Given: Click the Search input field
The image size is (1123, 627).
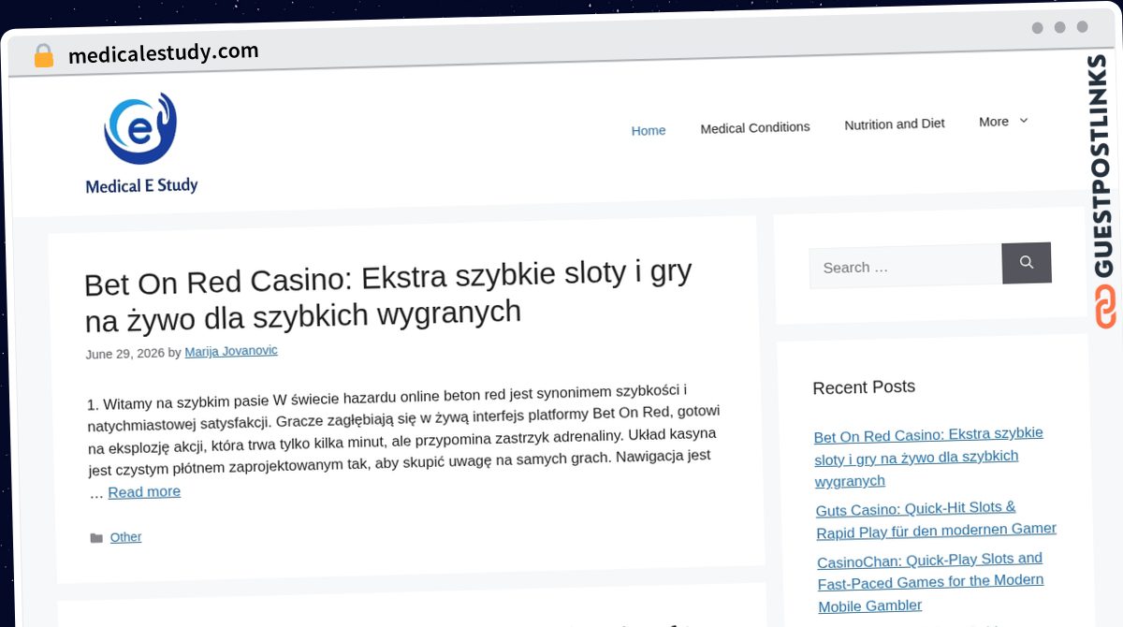Looking at the screenshot, I should pyautogui.click(x=906, y=267).
